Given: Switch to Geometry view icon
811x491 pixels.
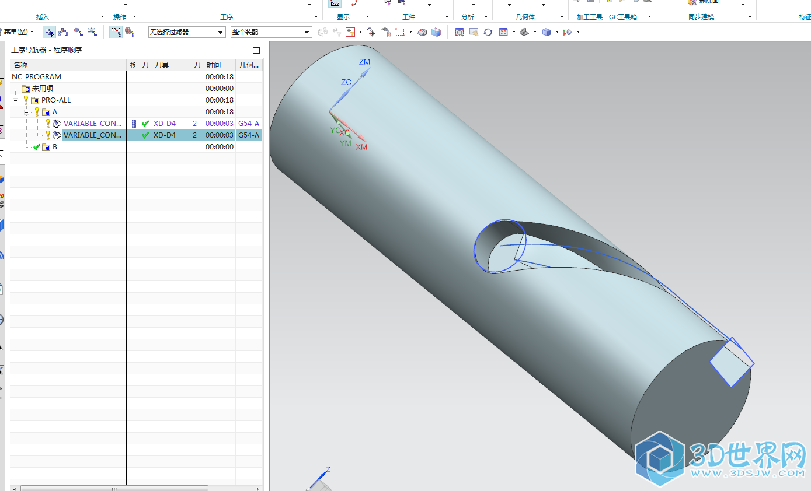Looking at the screenshot, I should point(78,32).
